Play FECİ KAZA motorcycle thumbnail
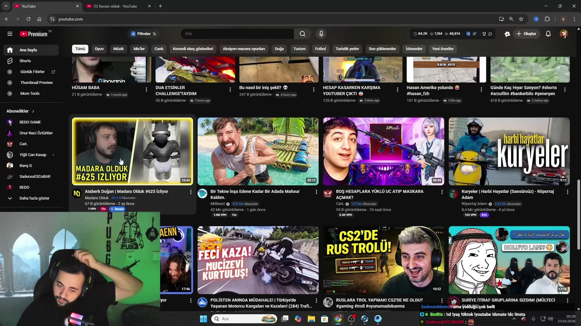This screenshot has width=581, height=326. tap(258, 260)
